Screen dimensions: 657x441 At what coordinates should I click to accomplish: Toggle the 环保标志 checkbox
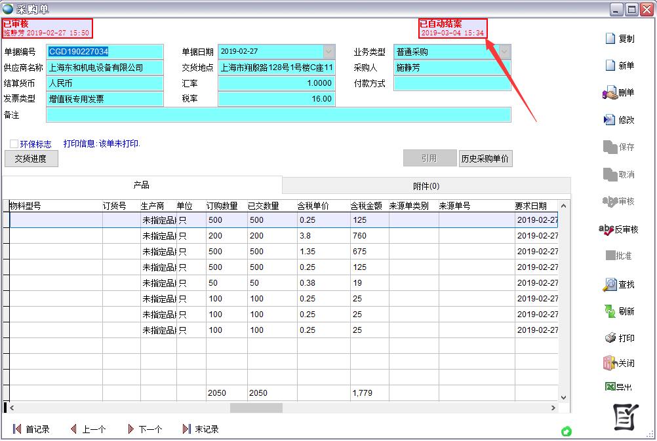click(x=14, y=144)
